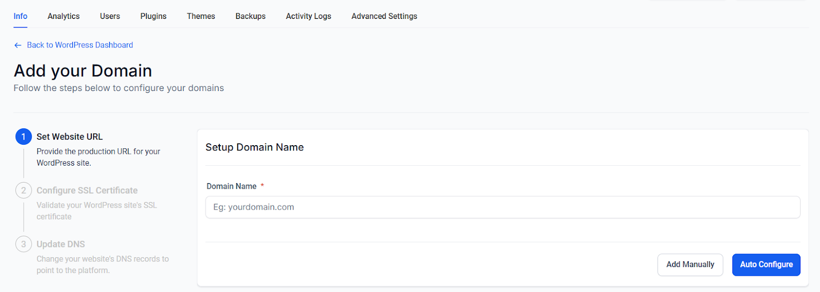Open the Info tab
Viewport: 820px width, 292px height.
[x=20, y=16]
